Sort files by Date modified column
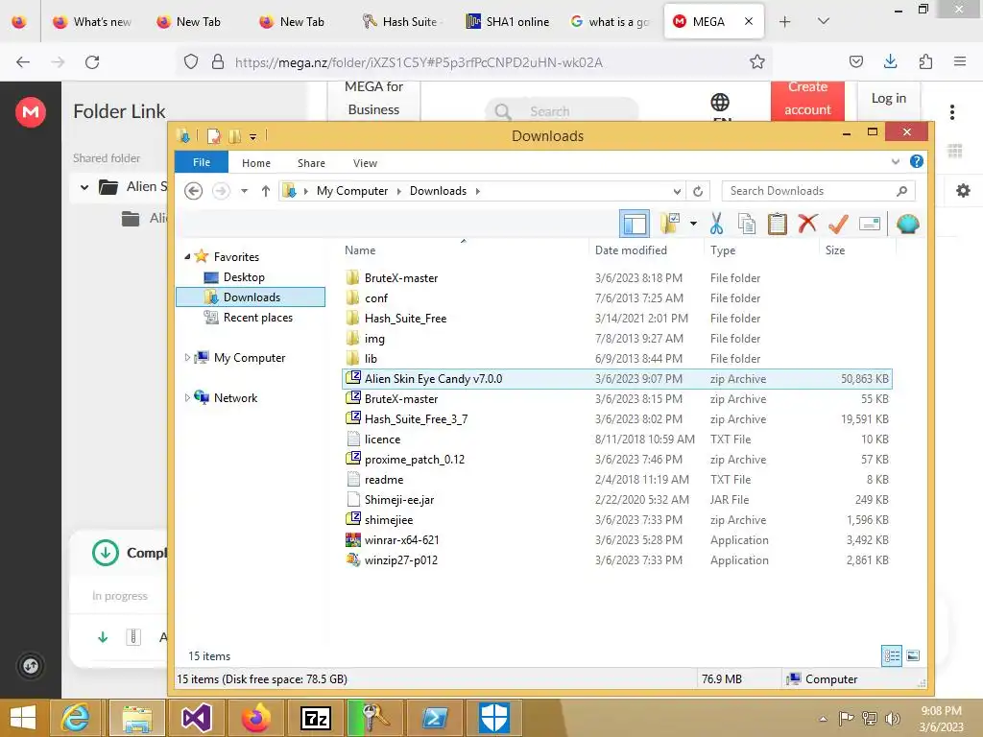Viewport: 983px width, 737px height. [631, 250]
